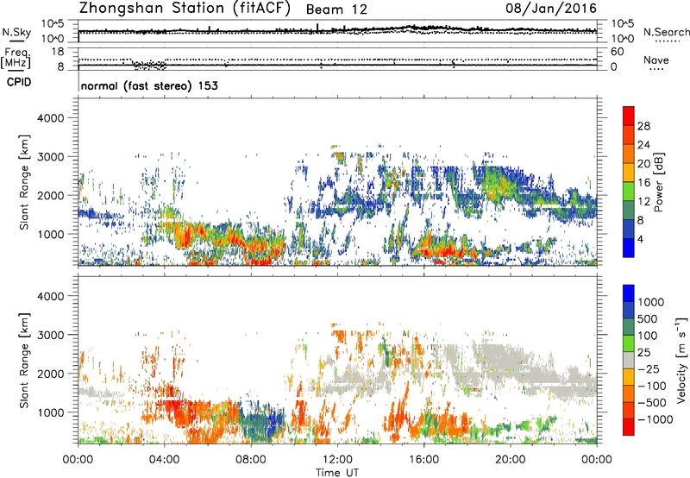Click the red bottom of the velocity colorbar
The image size is (690, 478).
(x=629, y=427)
